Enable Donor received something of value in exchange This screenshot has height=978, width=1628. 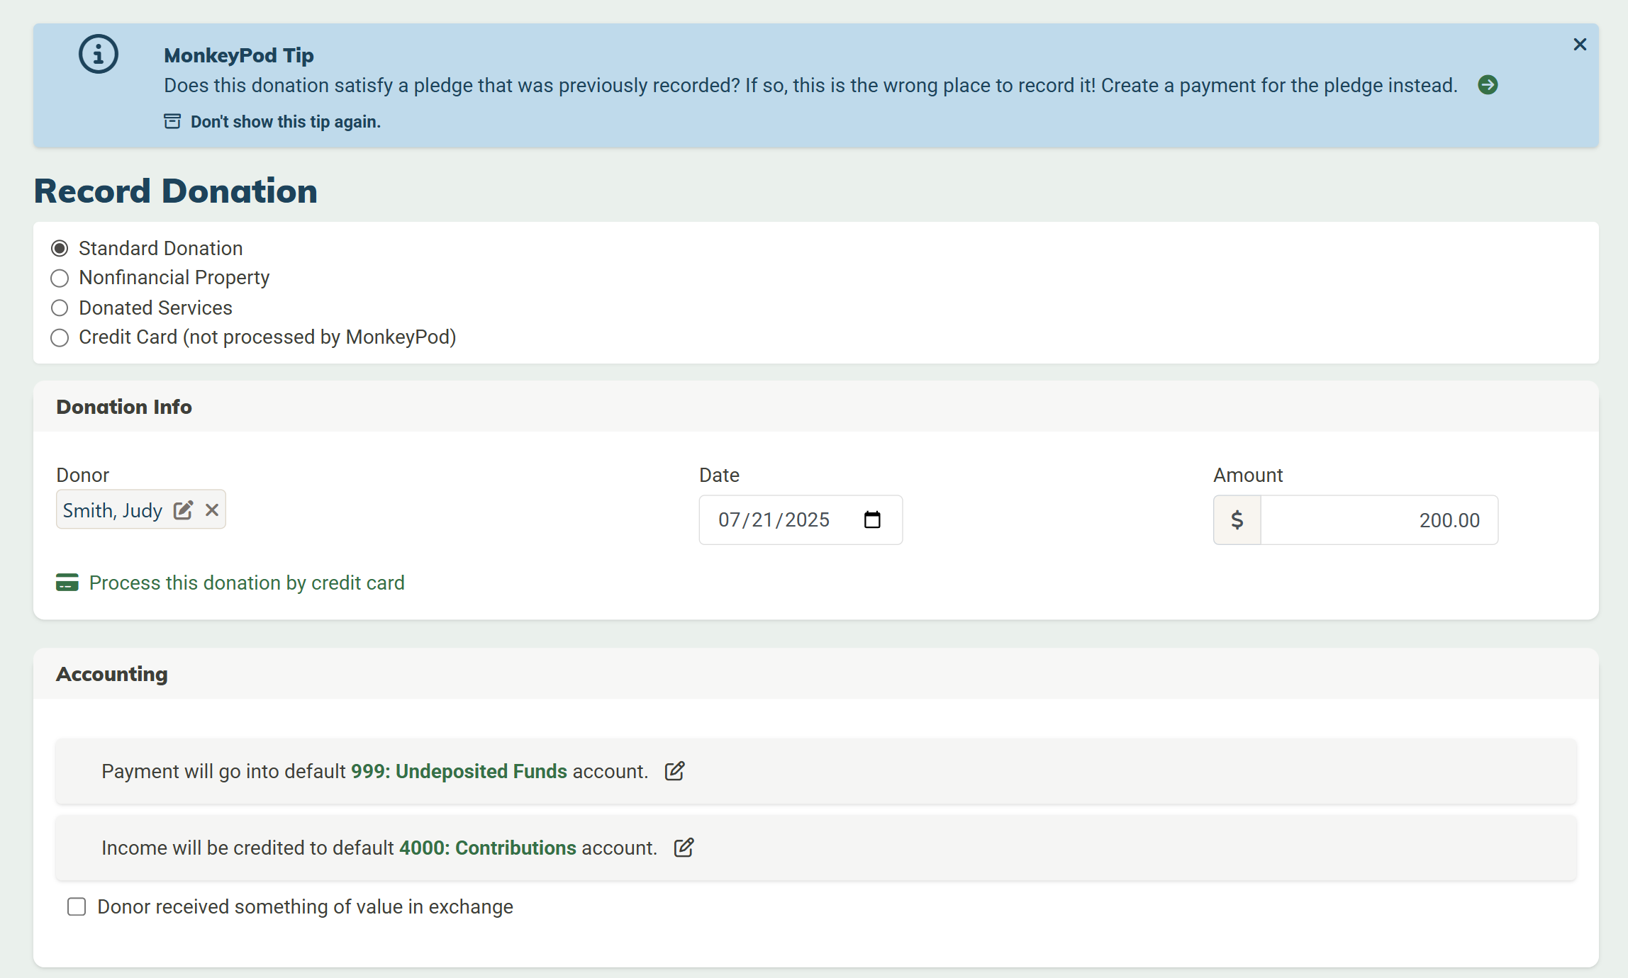pos(77,906)
